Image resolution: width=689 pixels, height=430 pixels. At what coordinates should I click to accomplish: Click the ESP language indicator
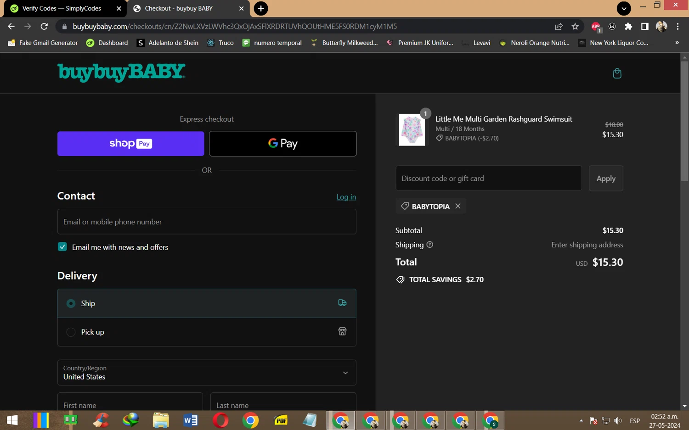coord(635,420)
